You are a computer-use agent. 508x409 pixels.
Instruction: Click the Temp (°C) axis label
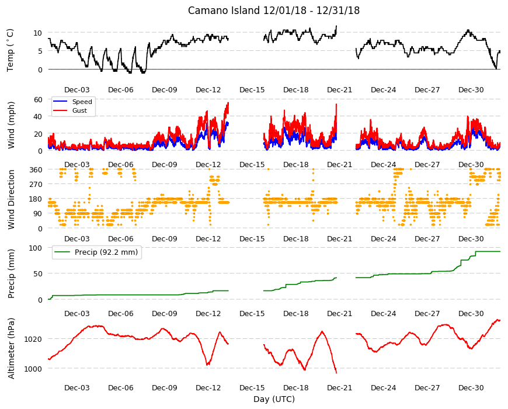point(11,50)
